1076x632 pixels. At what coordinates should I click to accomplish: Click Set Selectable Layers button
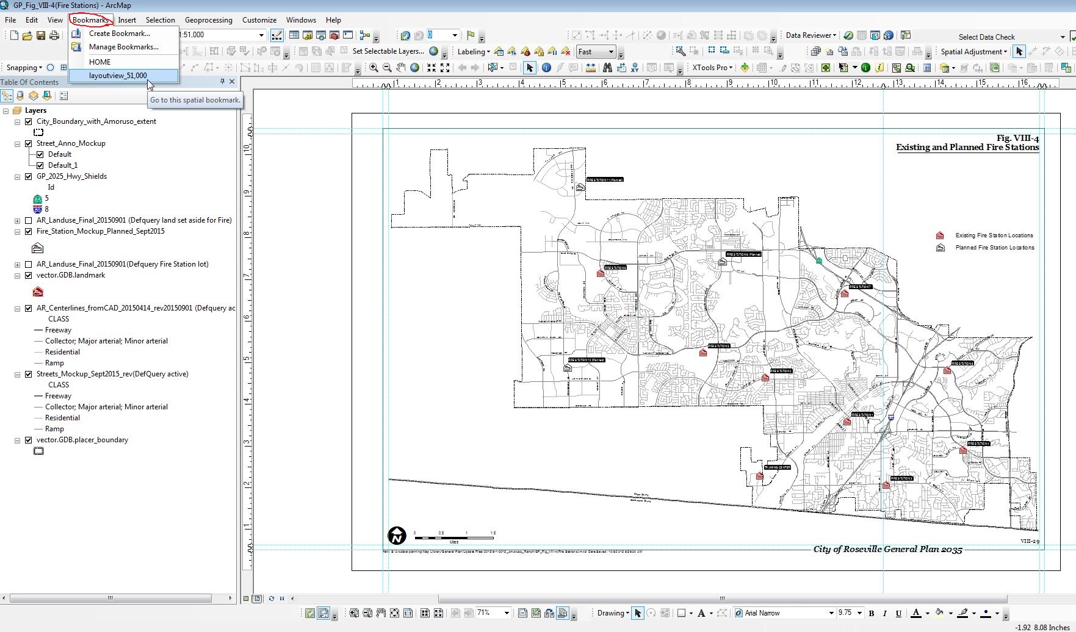point(388,51)
